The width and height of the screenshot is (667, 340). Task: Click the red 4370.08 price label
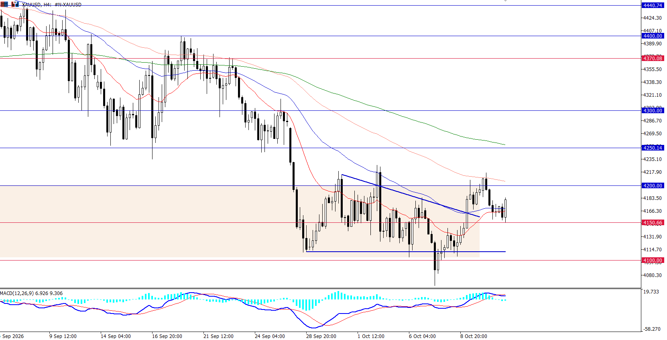653,58
